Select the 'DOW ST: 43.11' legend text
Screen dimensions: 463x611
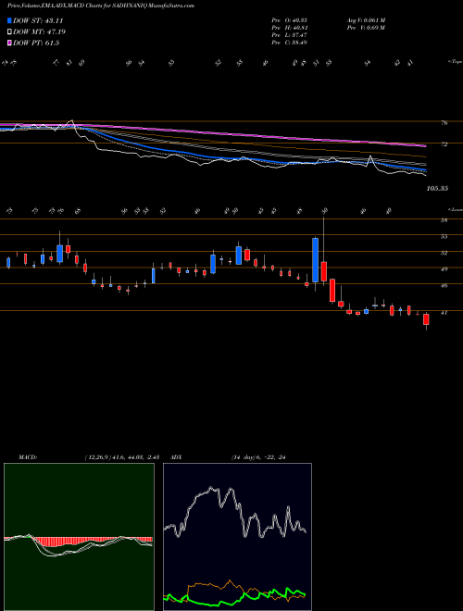click(38, 21)
